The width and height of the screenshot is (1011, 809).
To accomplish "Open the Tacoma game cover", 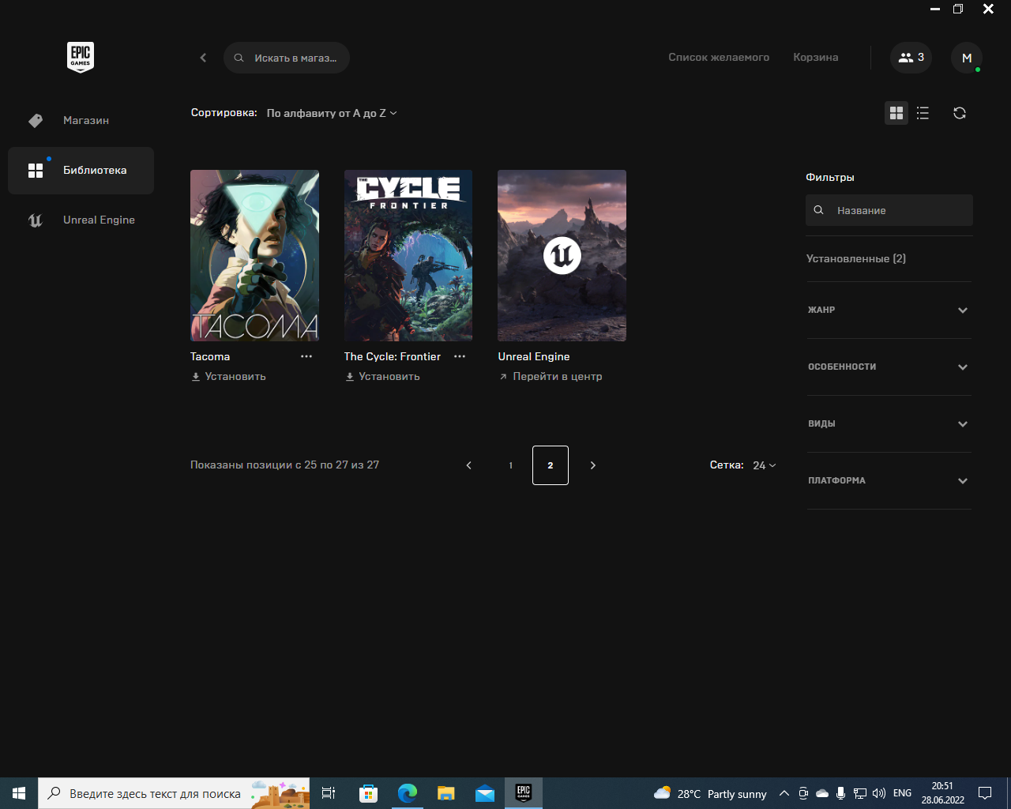I will [254, 255].
